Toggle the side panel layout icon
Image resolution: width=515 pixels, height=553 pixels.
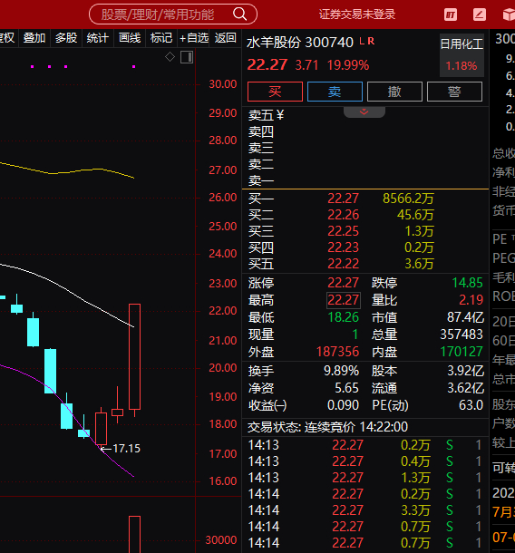pos(187,57)
